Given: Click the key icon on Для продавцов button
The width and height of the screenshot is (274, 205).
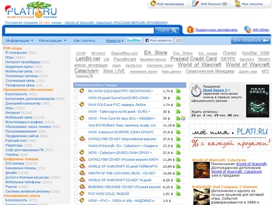Looking at the screenshot, I should tap(266, 40).
